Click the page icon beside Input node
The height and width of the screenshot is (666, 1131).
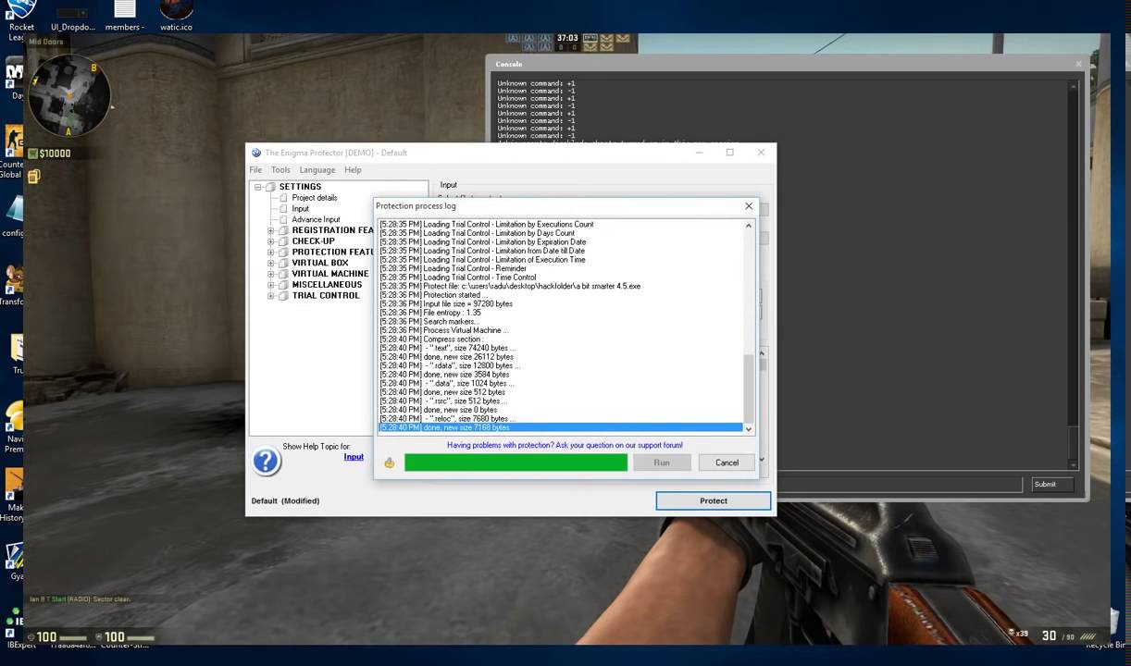pyautogui.click(x=284, y=209)
